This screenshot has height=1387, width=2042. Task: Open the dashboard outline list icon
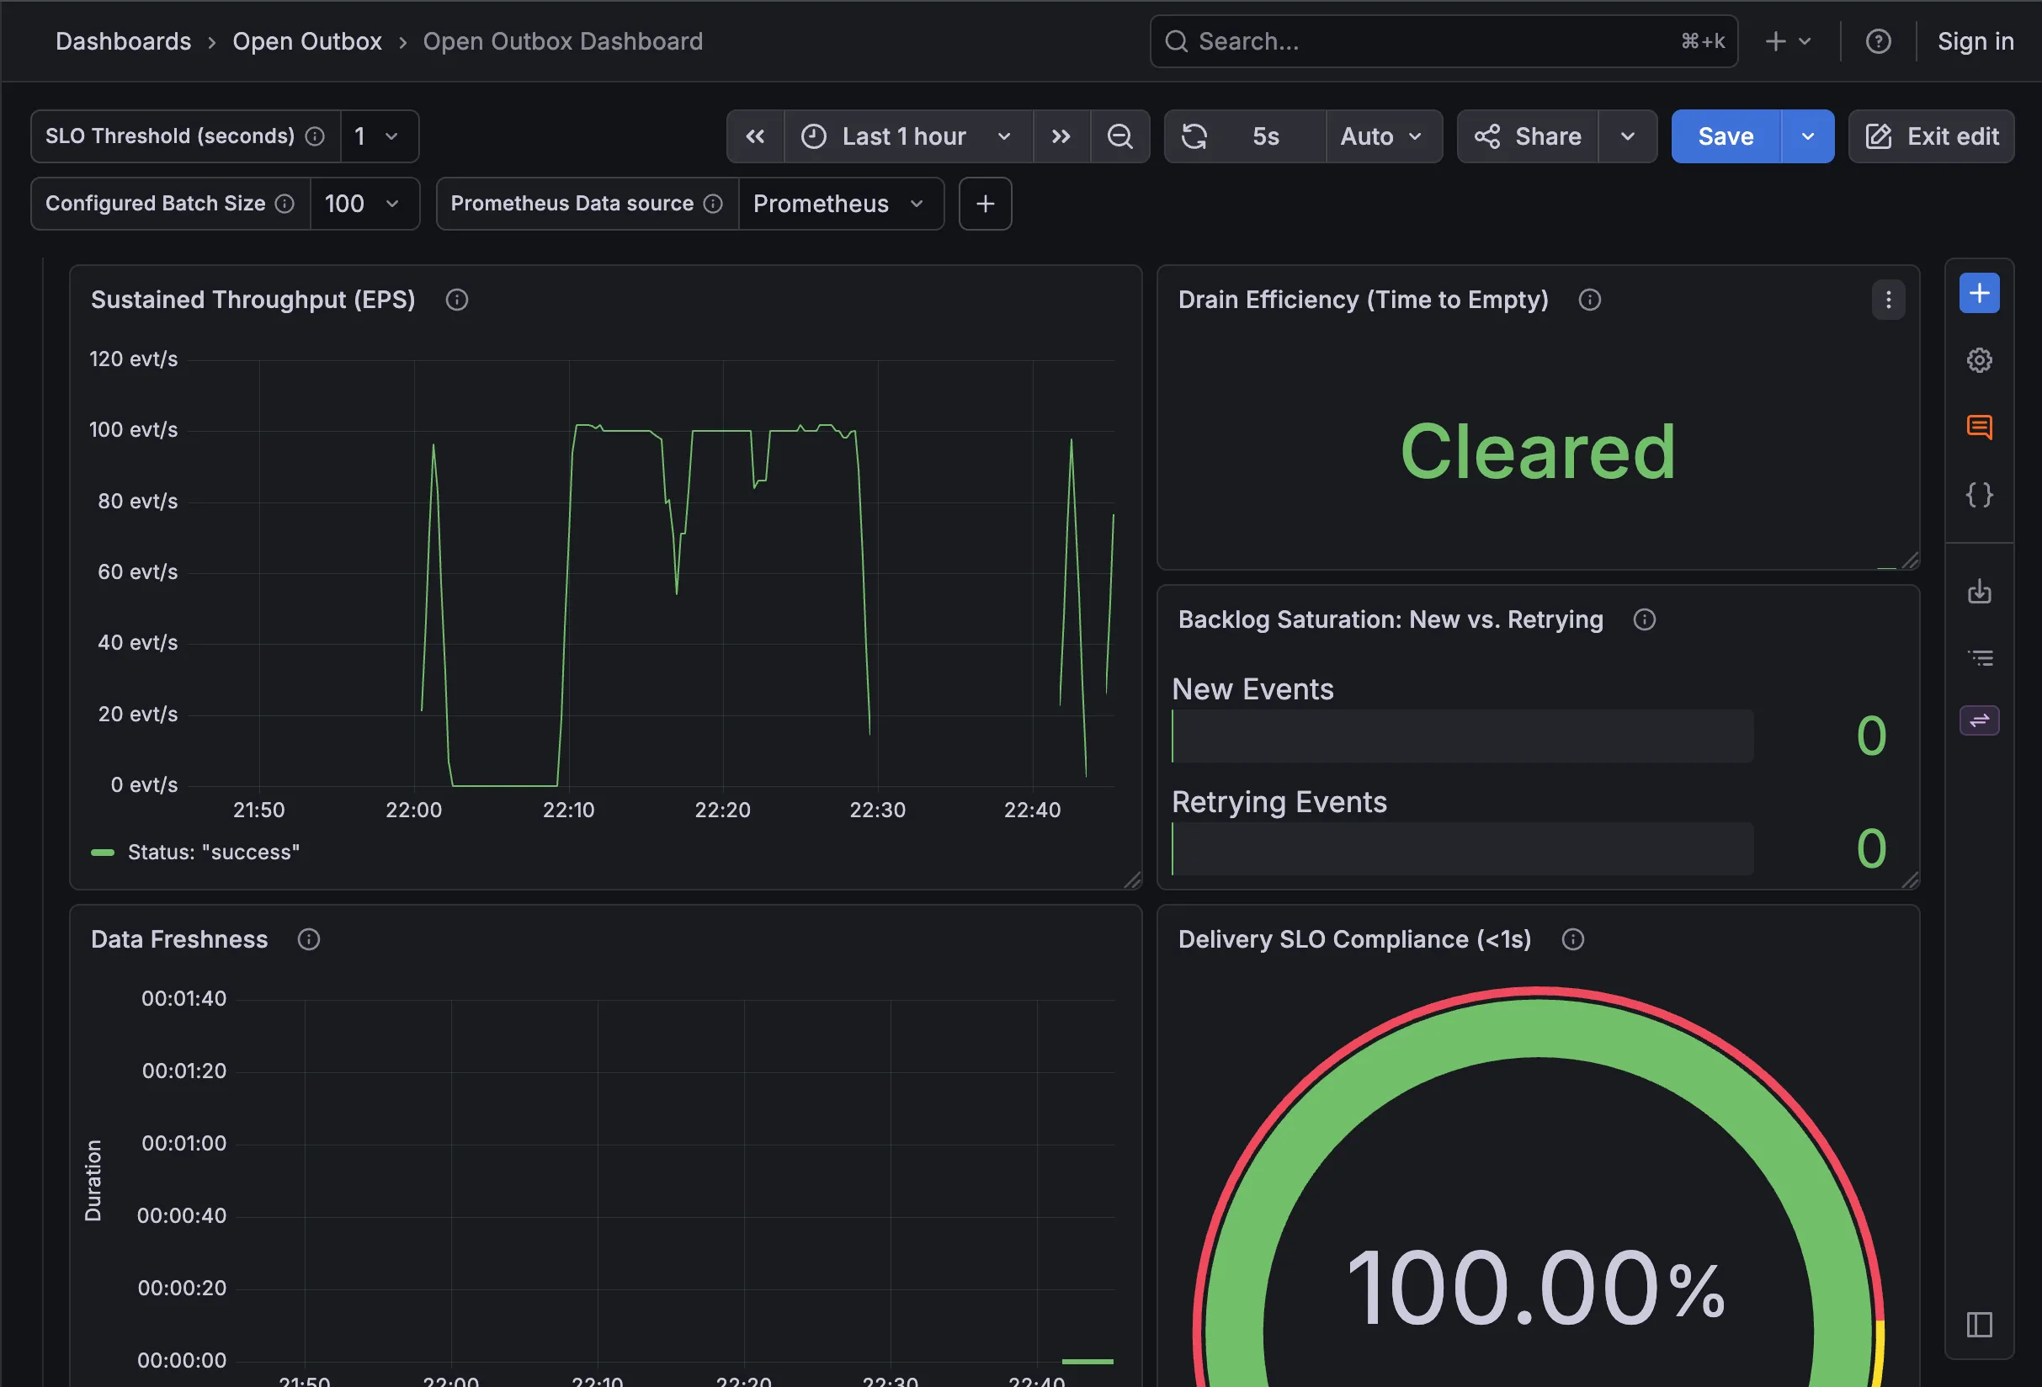point(1980,658)
